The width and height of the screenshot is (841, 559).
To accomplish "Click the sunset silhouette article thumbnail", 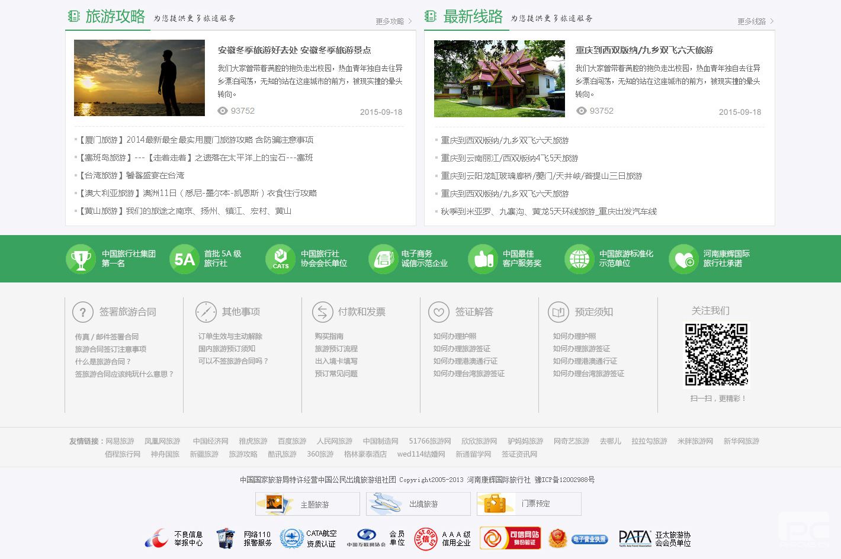I will 139,78.
